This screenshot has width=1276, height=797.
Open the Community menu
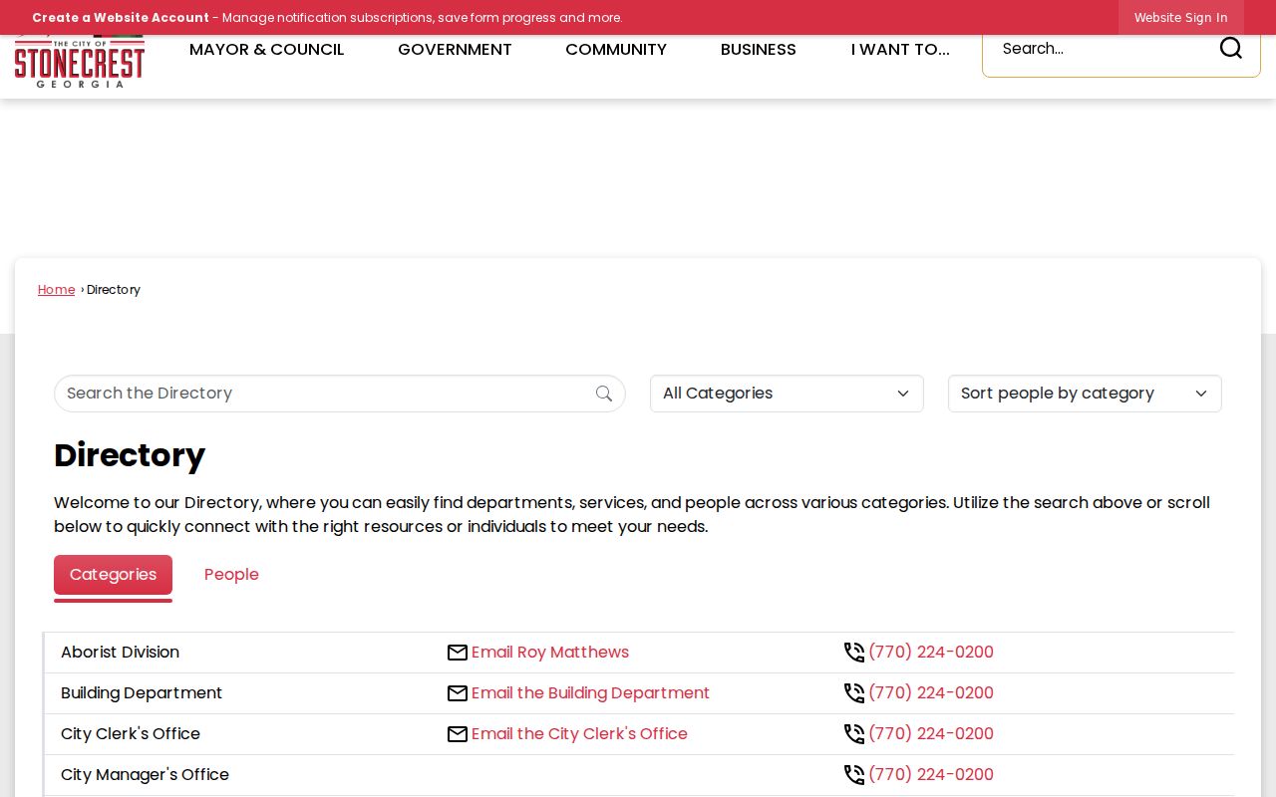616,50
